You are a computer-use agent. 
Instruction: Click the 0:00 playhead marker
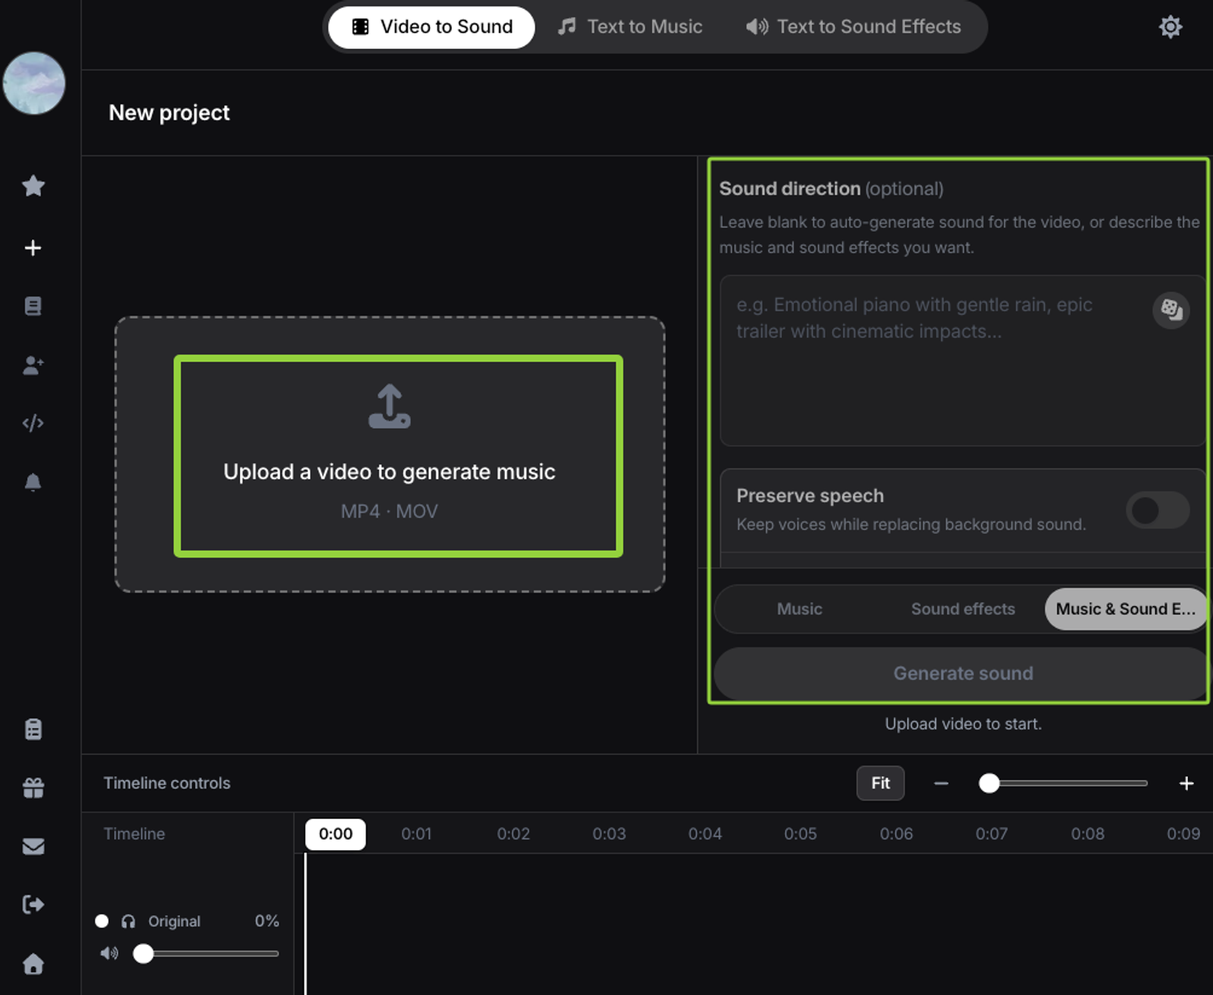(x=335, y=834)
